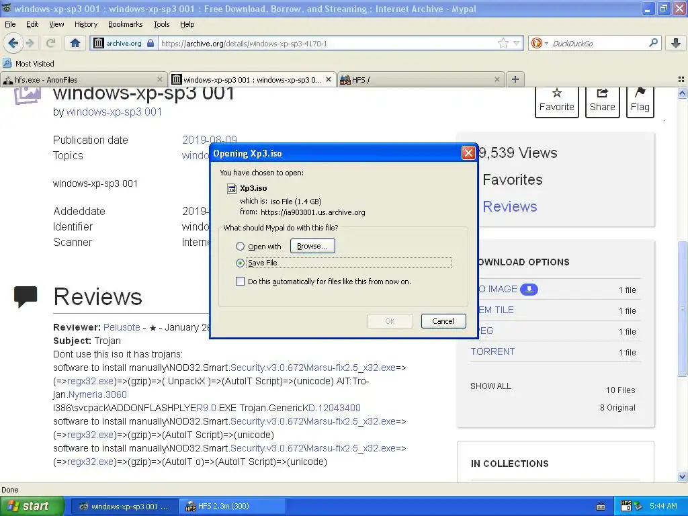Click the Reviews speech bubble icon
This screenshot has height=516, width=688.
26,296
